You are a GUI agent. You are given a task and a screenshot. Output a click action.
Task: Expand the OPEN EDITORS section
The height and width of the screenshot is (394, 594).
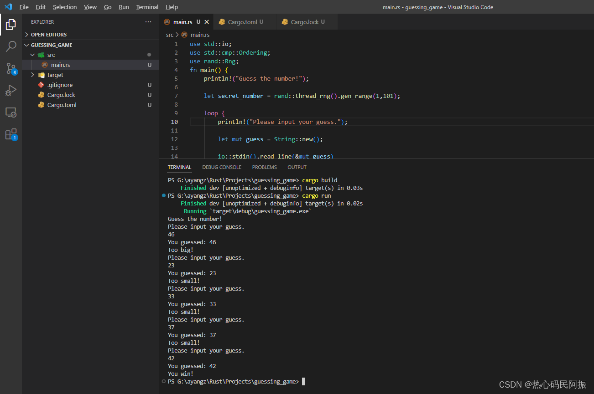(27, 35)
